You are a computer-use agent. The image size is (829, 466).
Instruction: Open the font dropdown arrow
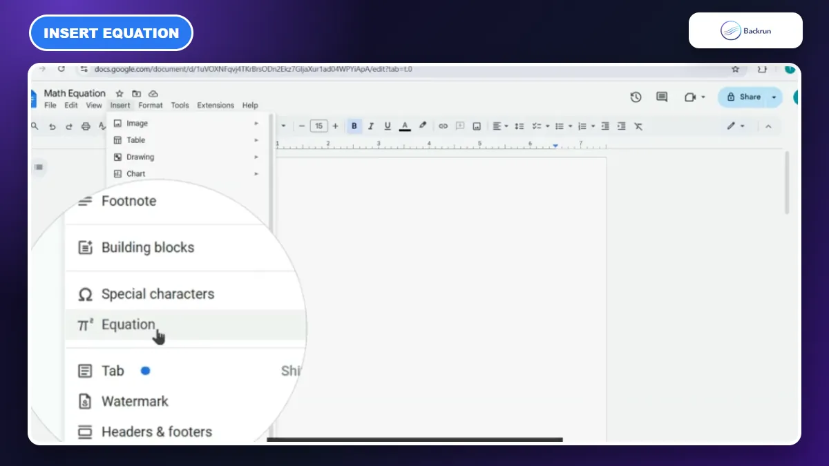pyautogui.click(x=283, y=126)
